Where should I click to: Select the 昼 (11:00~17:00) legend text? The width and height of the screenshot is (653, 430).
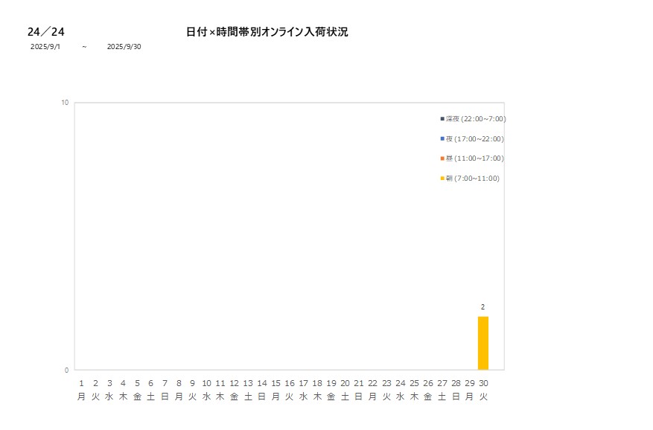(474, 158)
